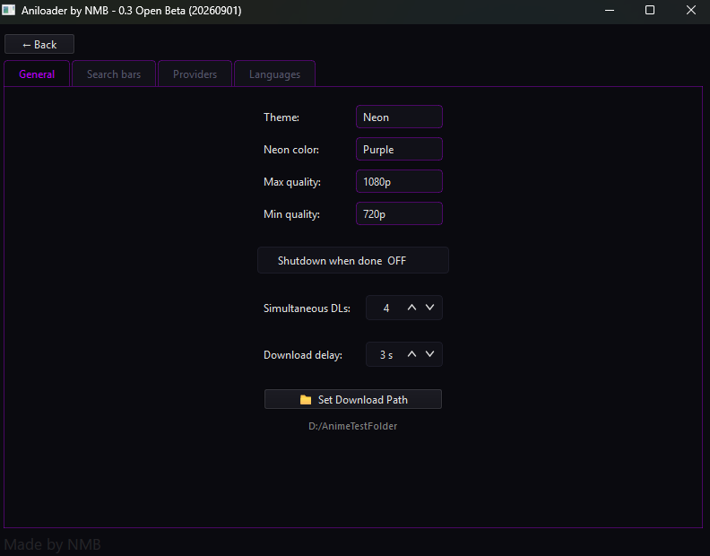The width and height of the screenshot is (710, 556).
Task: Decrease Simultaneous DLs with down arrow
Action: [x=429, y=308]
